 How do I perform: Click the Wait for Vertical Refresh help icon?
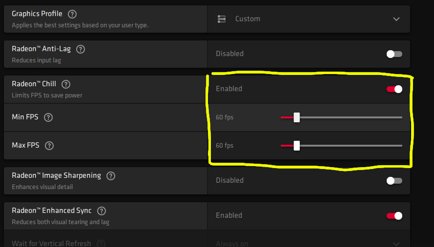coord(101,244)
